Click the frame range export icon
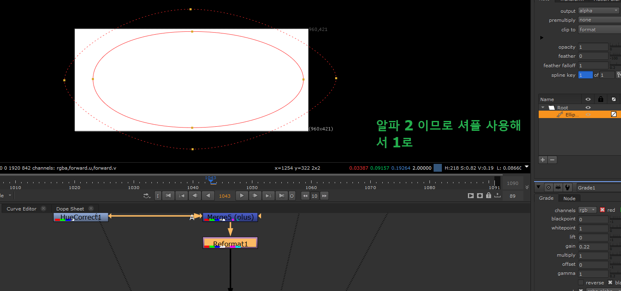621x291 pixels. 497,196
